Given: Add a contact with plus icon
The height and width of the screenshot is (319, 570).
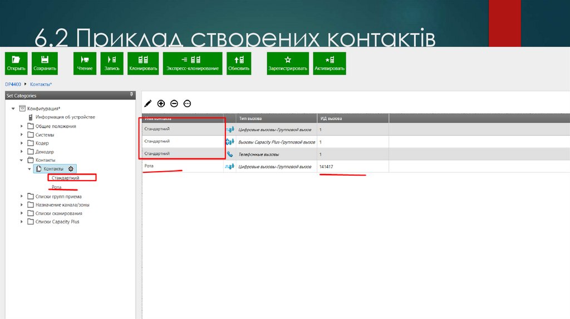Looking at the screenshot, I should click(161, 104).
